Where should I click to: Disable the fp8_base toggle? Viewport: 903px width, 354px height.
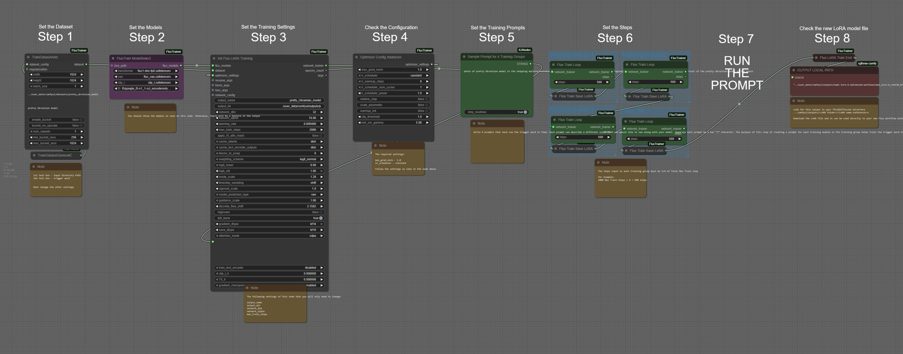[x=321, y=218]
